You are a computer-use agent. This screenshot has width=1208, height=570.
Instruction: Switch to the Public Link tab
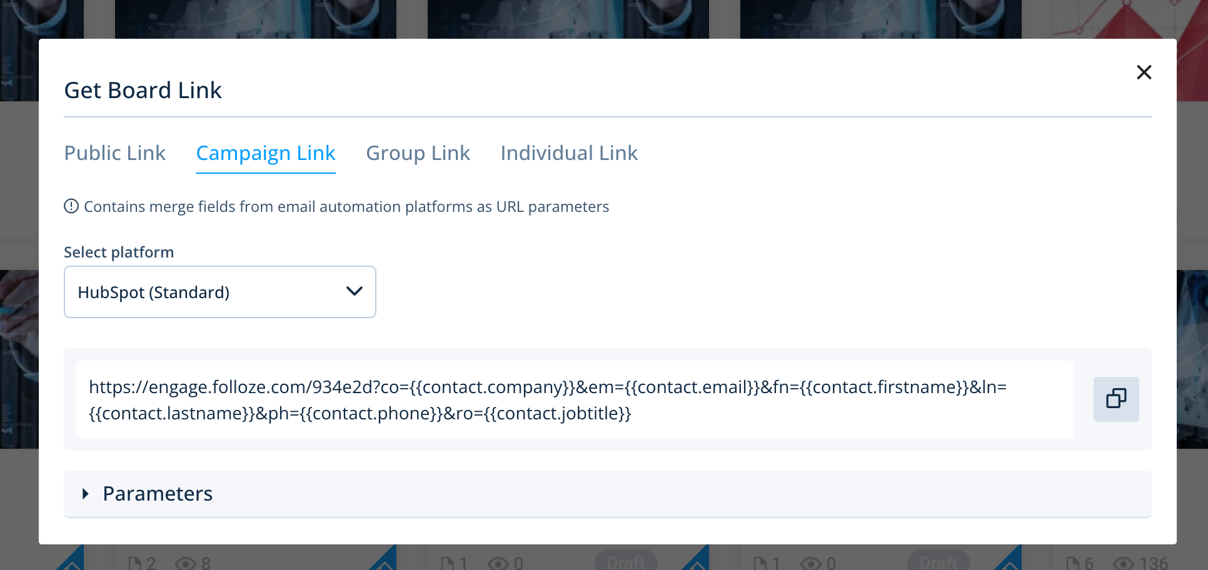click(x=115, y=153)
